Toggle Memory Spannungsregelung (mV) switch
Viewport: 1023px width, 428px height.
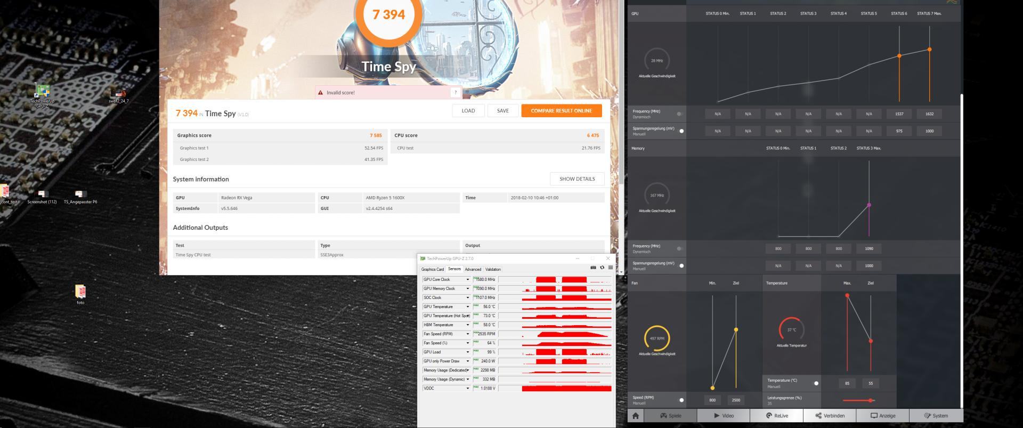coord(681,265)
